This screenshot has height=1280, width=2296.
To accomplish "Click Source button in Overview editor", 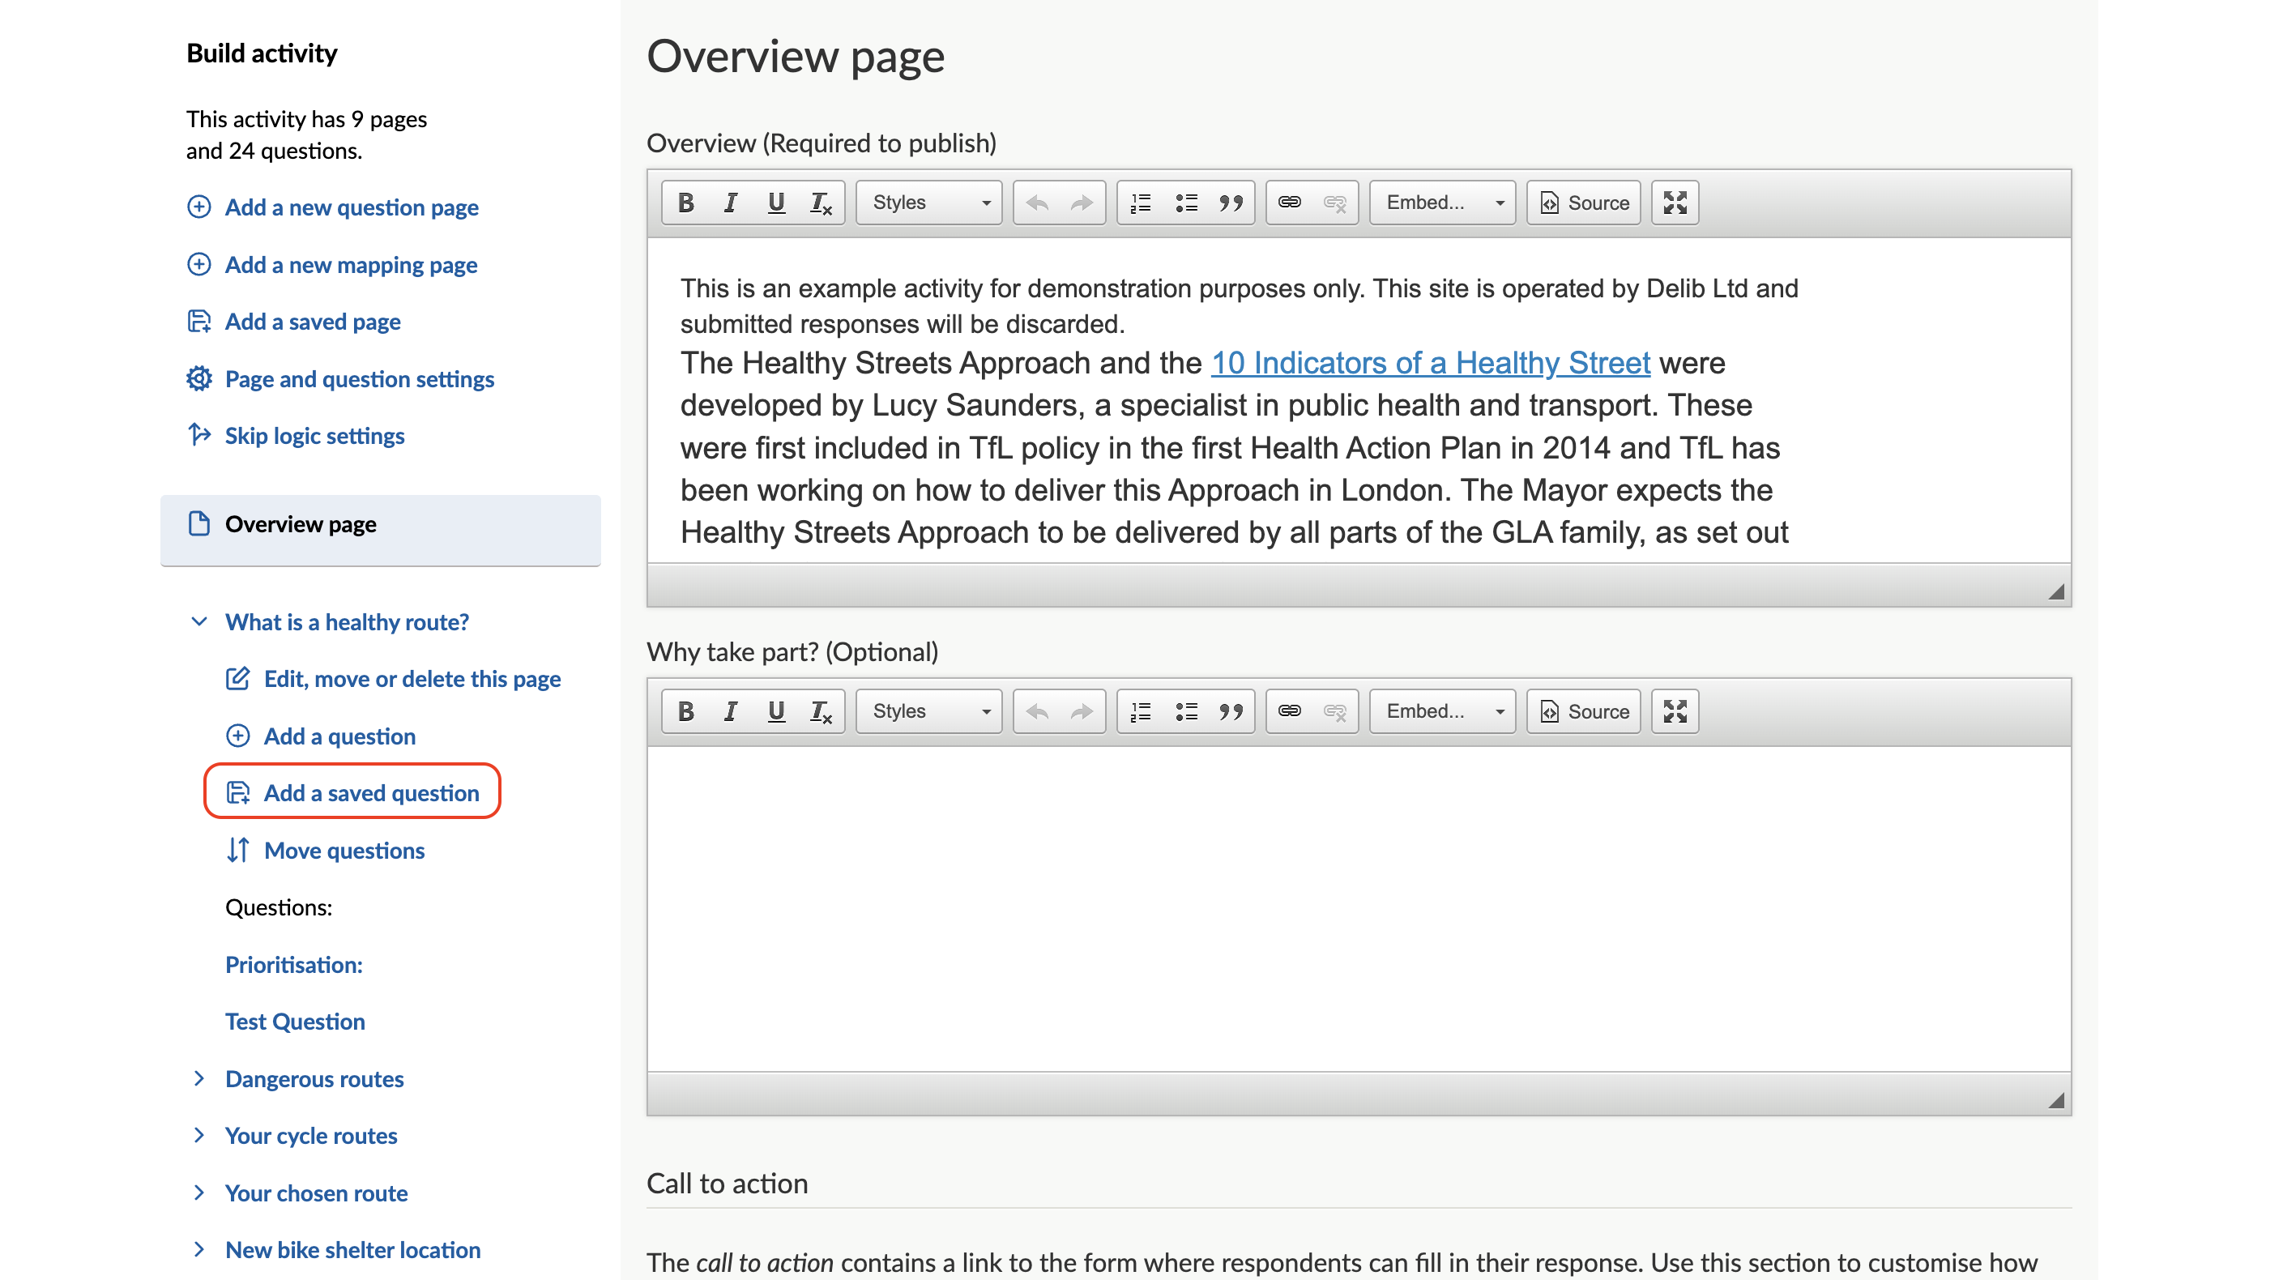I will (1584, 203).
